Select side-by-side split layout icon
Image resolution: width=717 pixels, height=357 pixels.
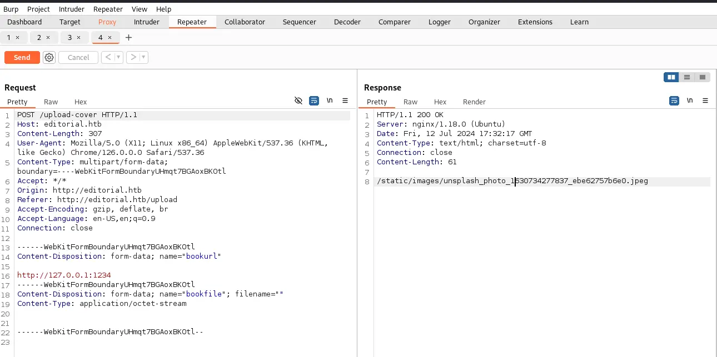[671, 77]
